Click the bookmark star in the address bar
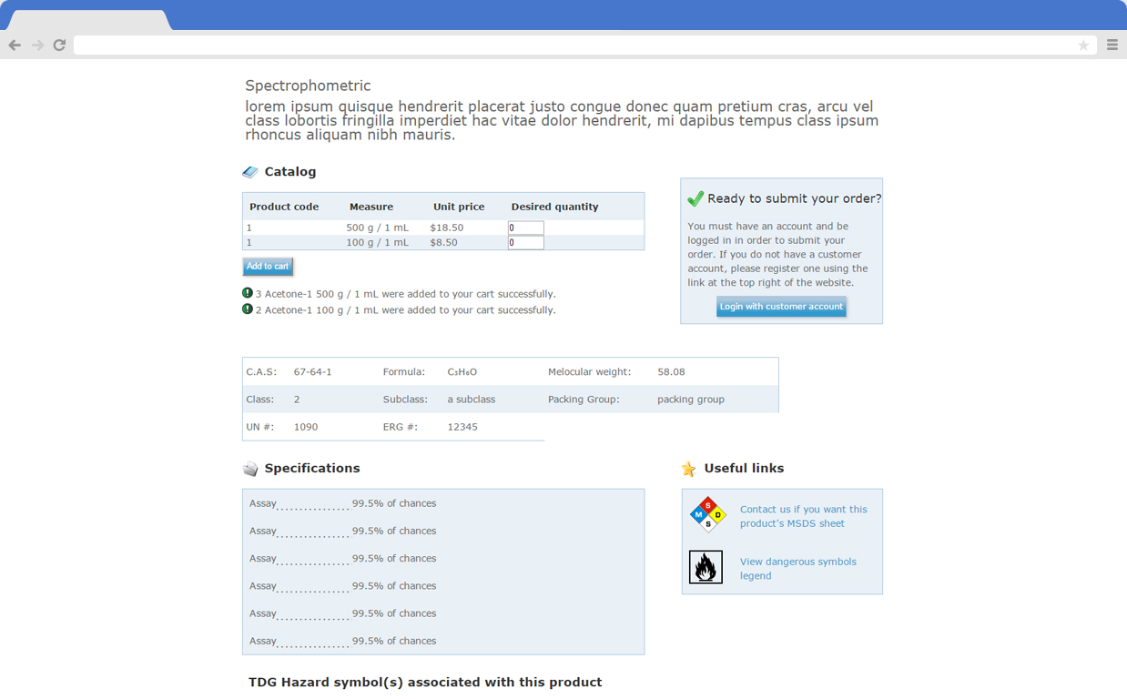Screen dimensions: 1127x699 [x=1083, y=45]
